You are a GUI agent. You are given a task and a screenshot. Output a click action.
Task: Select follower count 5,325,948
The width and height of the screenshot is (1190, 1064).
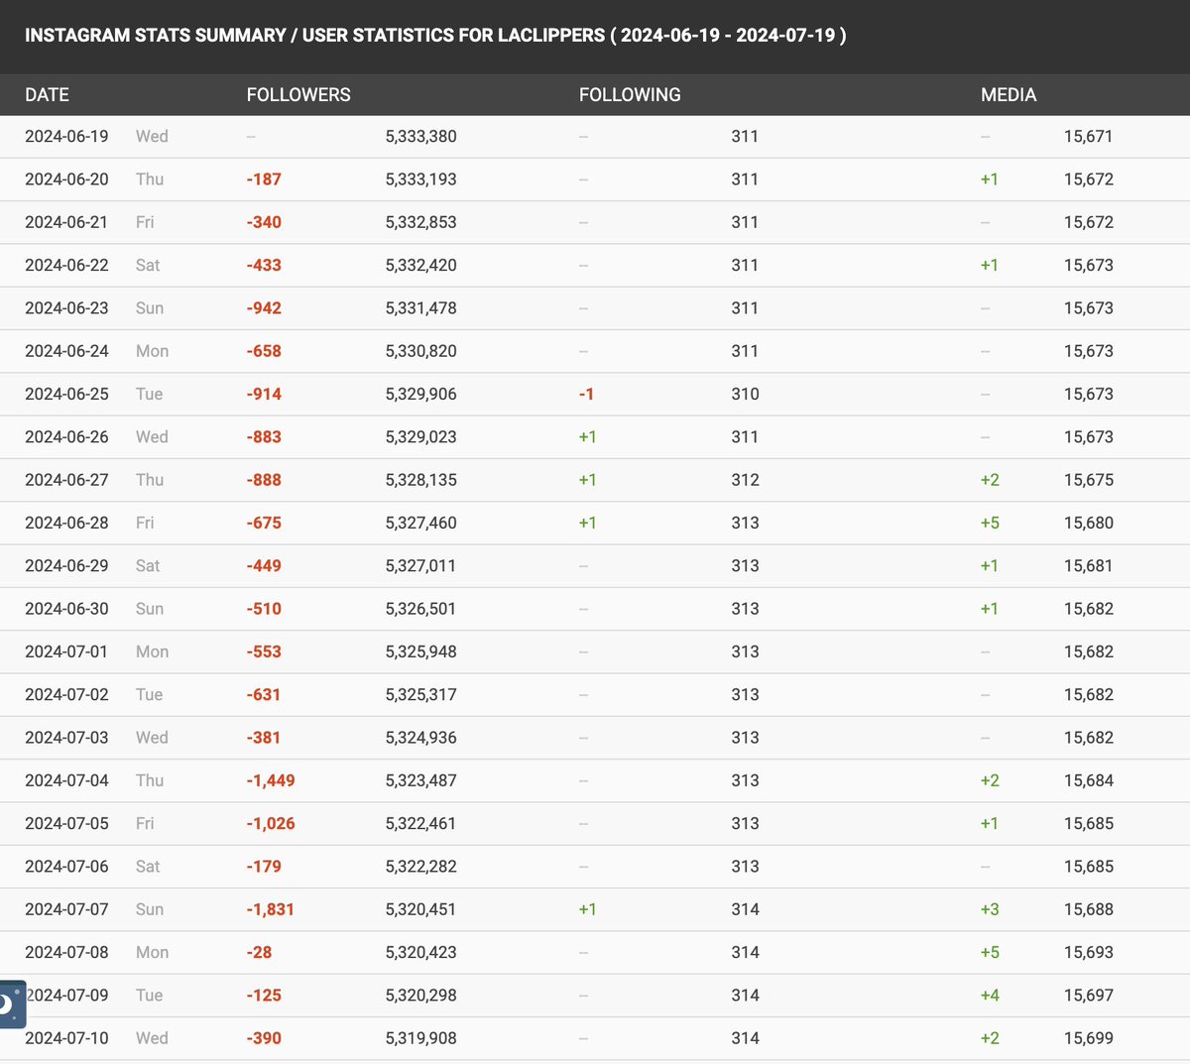420,651
